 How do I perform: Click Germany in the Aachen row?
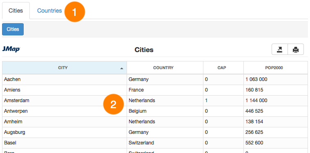coord(138,79)
